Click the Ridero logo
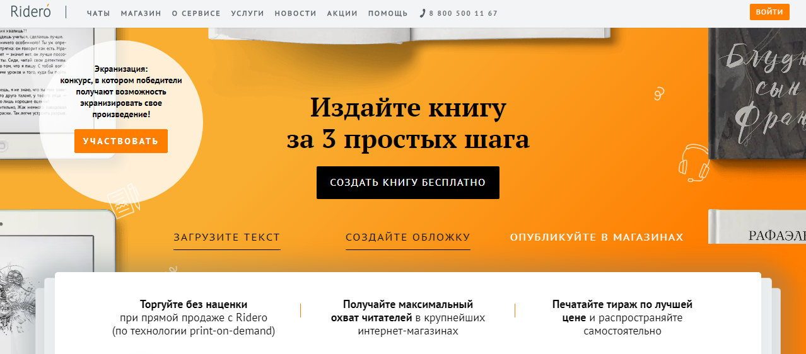Viewport: 806px width, 354px height. (x=31, y=12)
